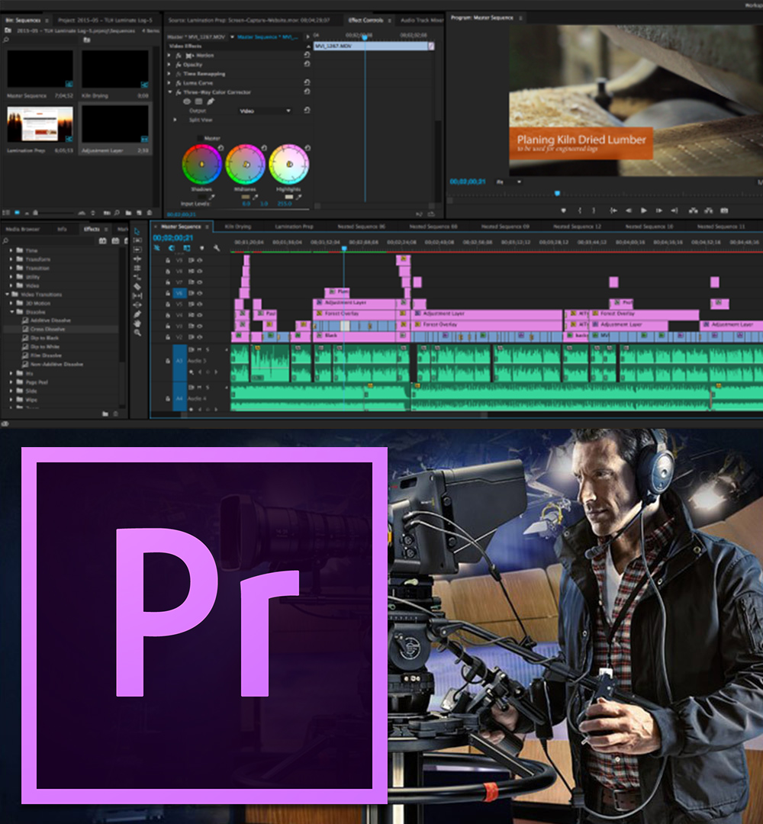Pick Shadows eyedropper below color wheel
The height and width of the screenshot is (824, 763).
pyautogui.click(x=212, y=197)
